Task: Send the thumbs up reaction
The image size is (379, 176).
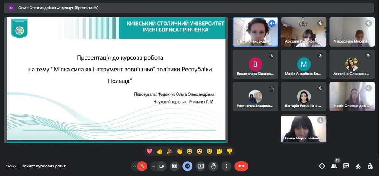Action: pyautogui.click(x=160, y=151)
